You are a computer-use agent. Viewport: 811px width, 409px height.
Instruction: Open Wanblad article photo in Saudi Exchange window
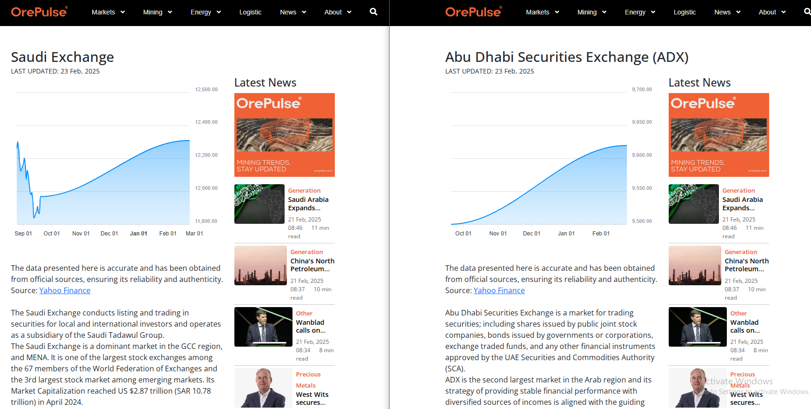263,327
